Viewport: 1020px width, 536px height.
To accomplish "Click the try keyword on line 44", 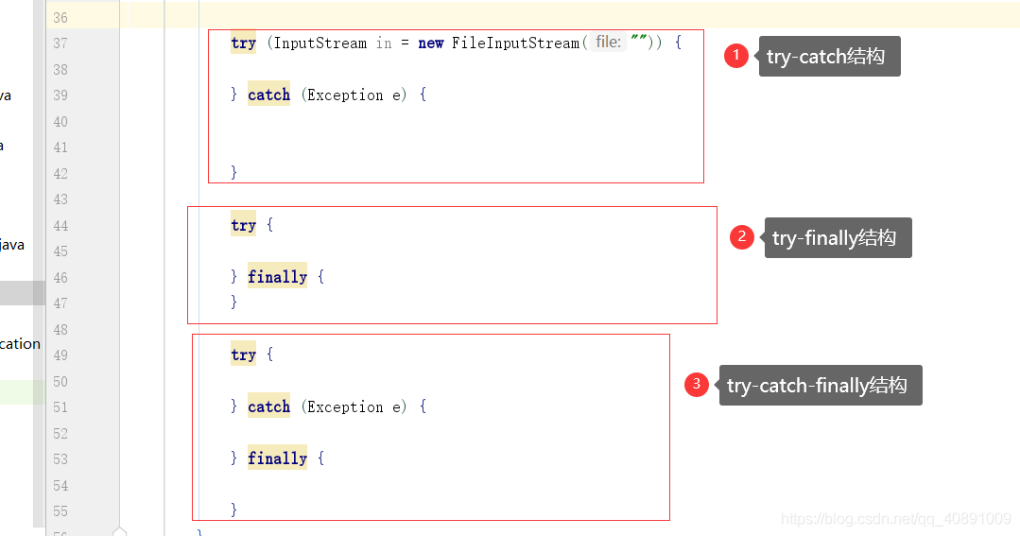I will click(243, 226).
